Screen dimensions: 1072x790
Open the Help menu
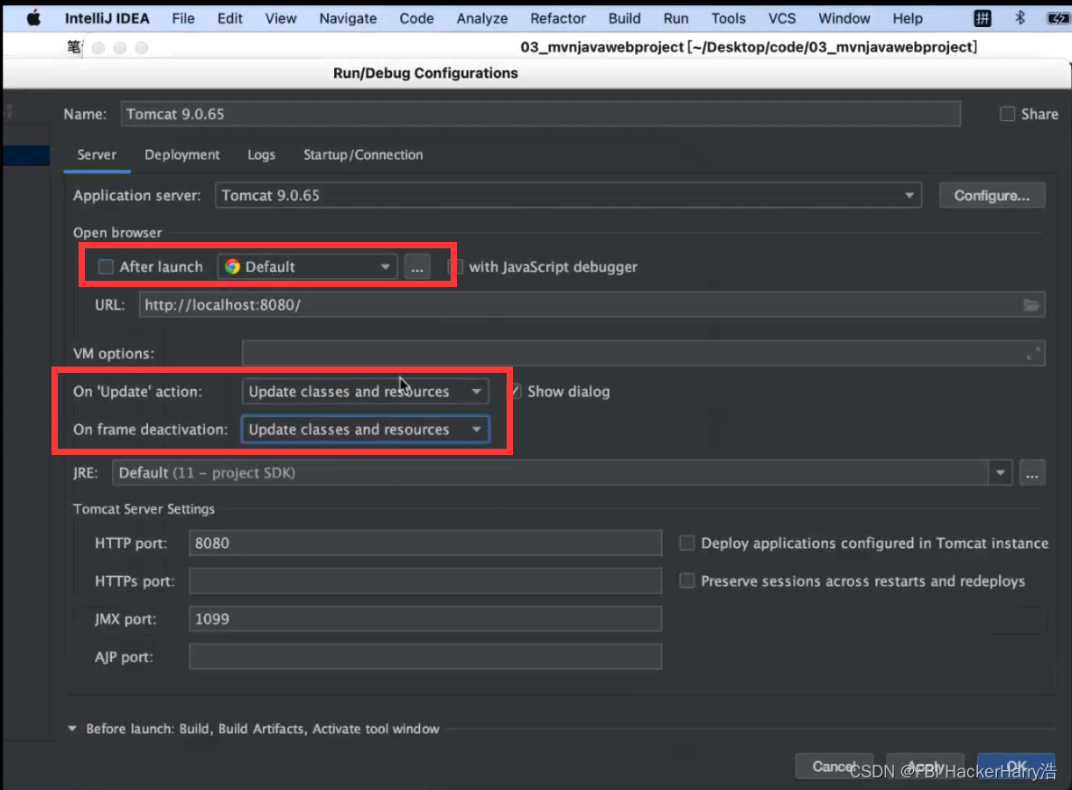click(x=908, y=18)
